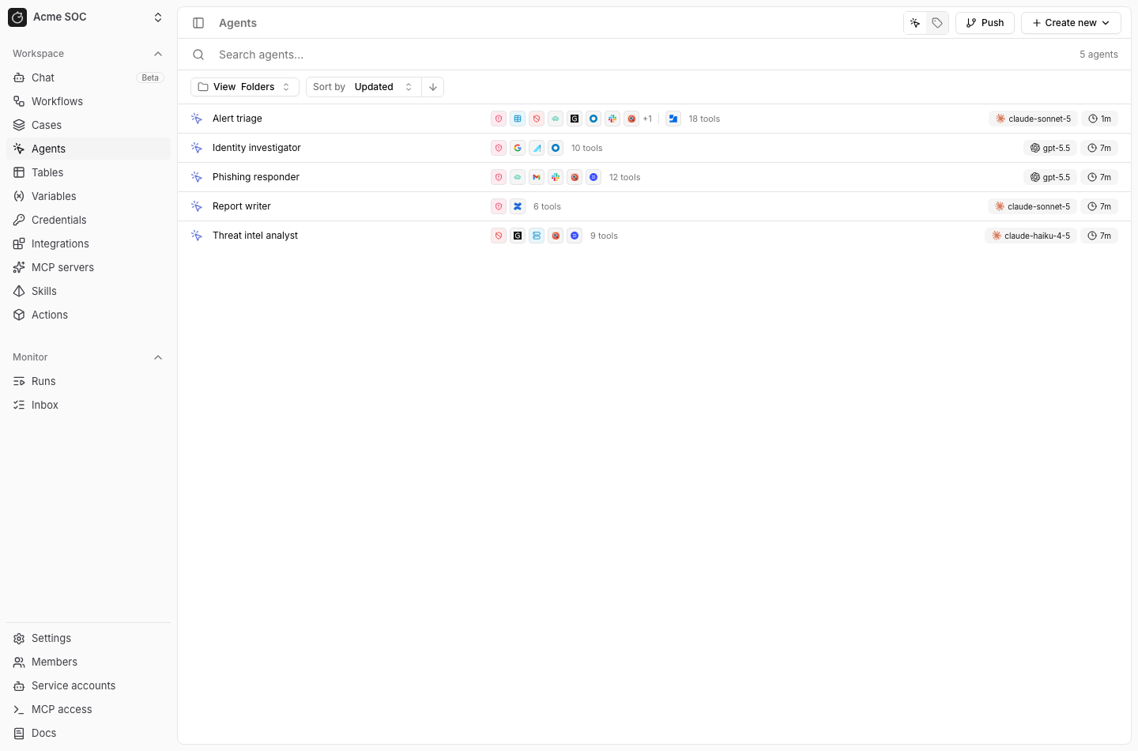Click the blue stacked-server icon in Threat intel analyst row

[537, 236]
